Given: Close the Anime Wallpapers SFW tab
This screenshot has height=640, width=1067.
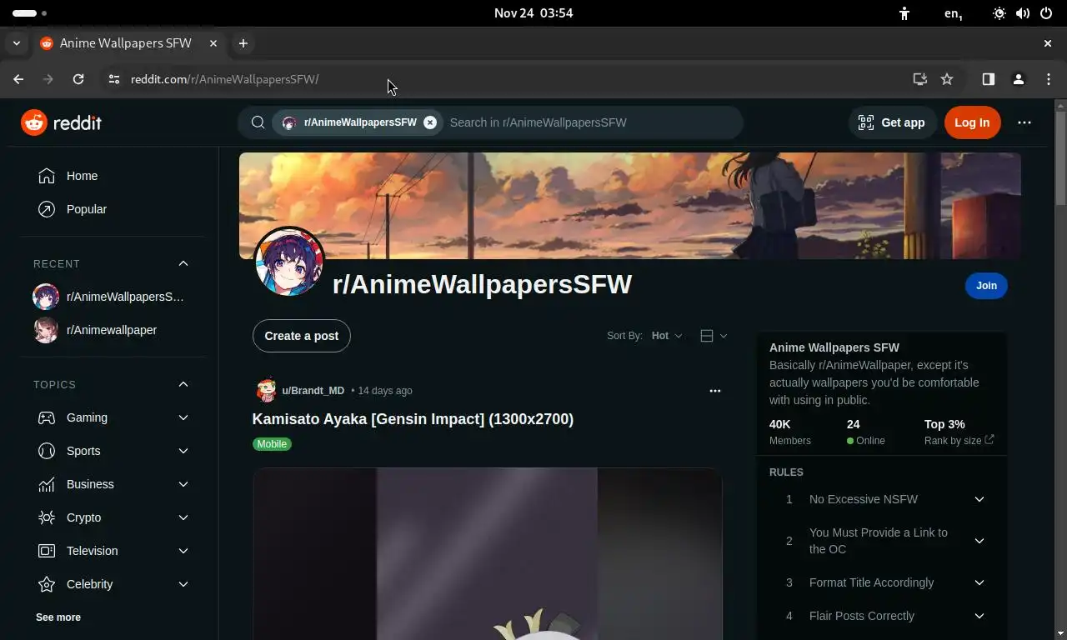Looking at the screenshot, I should click(213, 43).
